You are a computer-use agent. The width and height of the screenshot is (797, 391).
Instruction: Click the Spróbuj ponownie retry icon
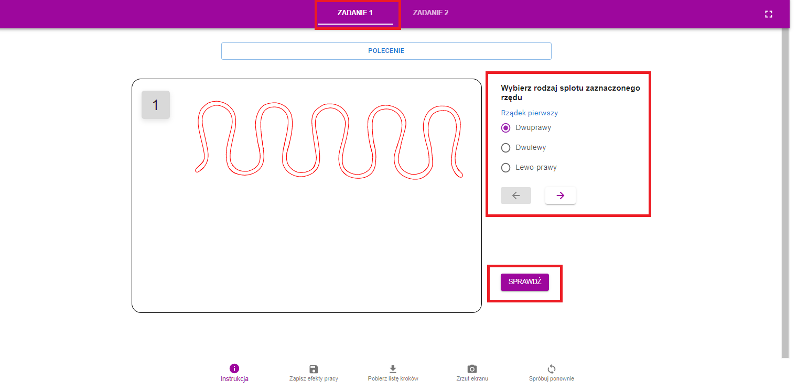pos(551,369)
